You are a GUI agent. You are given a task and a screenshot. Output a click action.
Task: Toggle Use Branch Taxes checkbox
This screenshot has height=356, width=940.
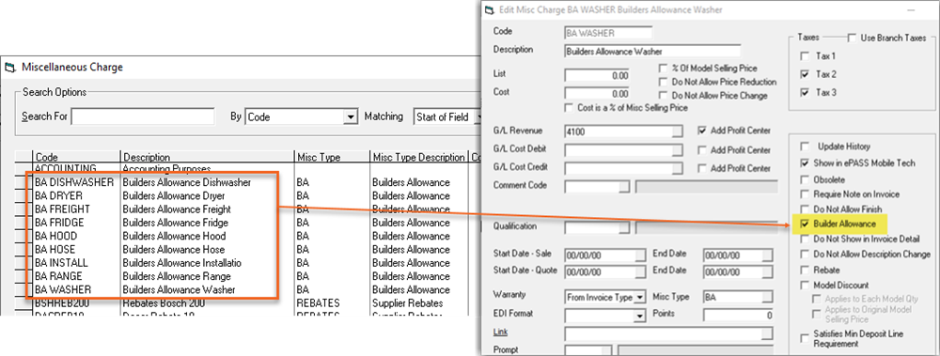coord(852,38)
